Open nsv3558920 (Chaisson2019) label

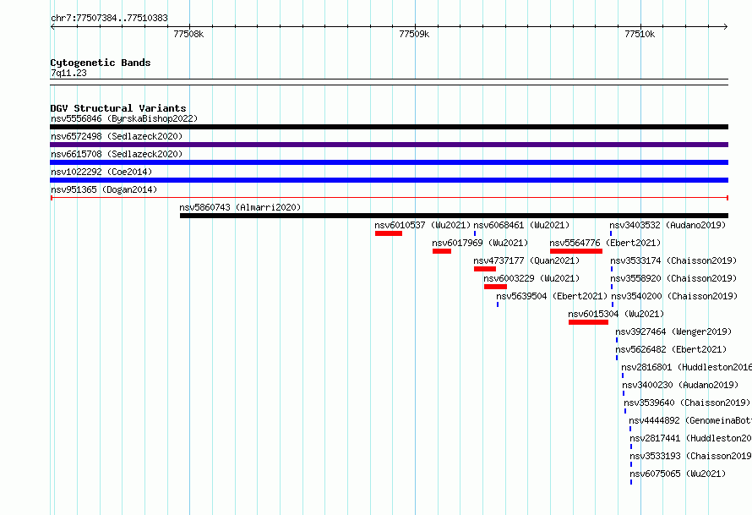click(673, 278)
